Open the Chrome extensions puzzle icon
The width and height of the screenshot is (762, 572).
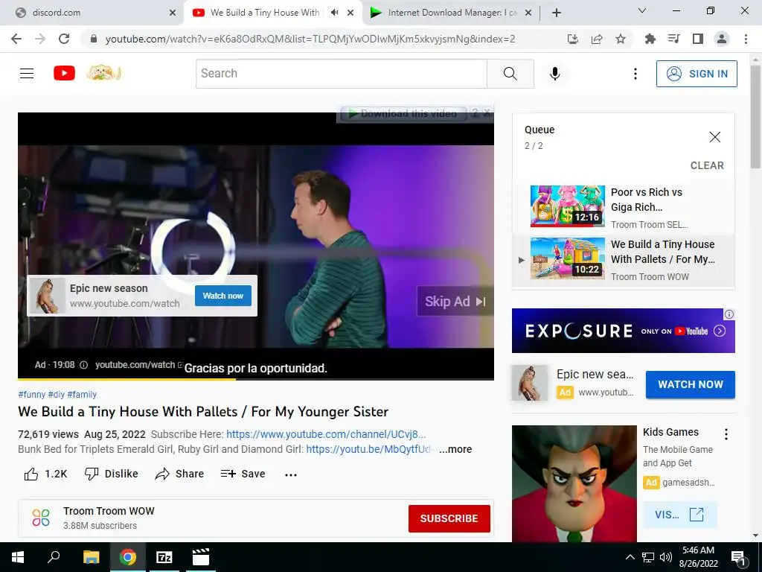pyautogui.click(x=650, y=39)
